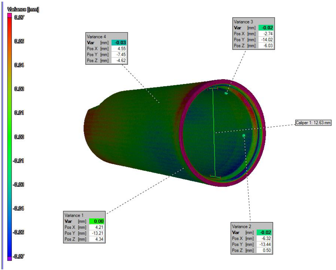Select Variance 2 Var value -0.02
The image size is (336, 270).
click(x=264, y=232)
